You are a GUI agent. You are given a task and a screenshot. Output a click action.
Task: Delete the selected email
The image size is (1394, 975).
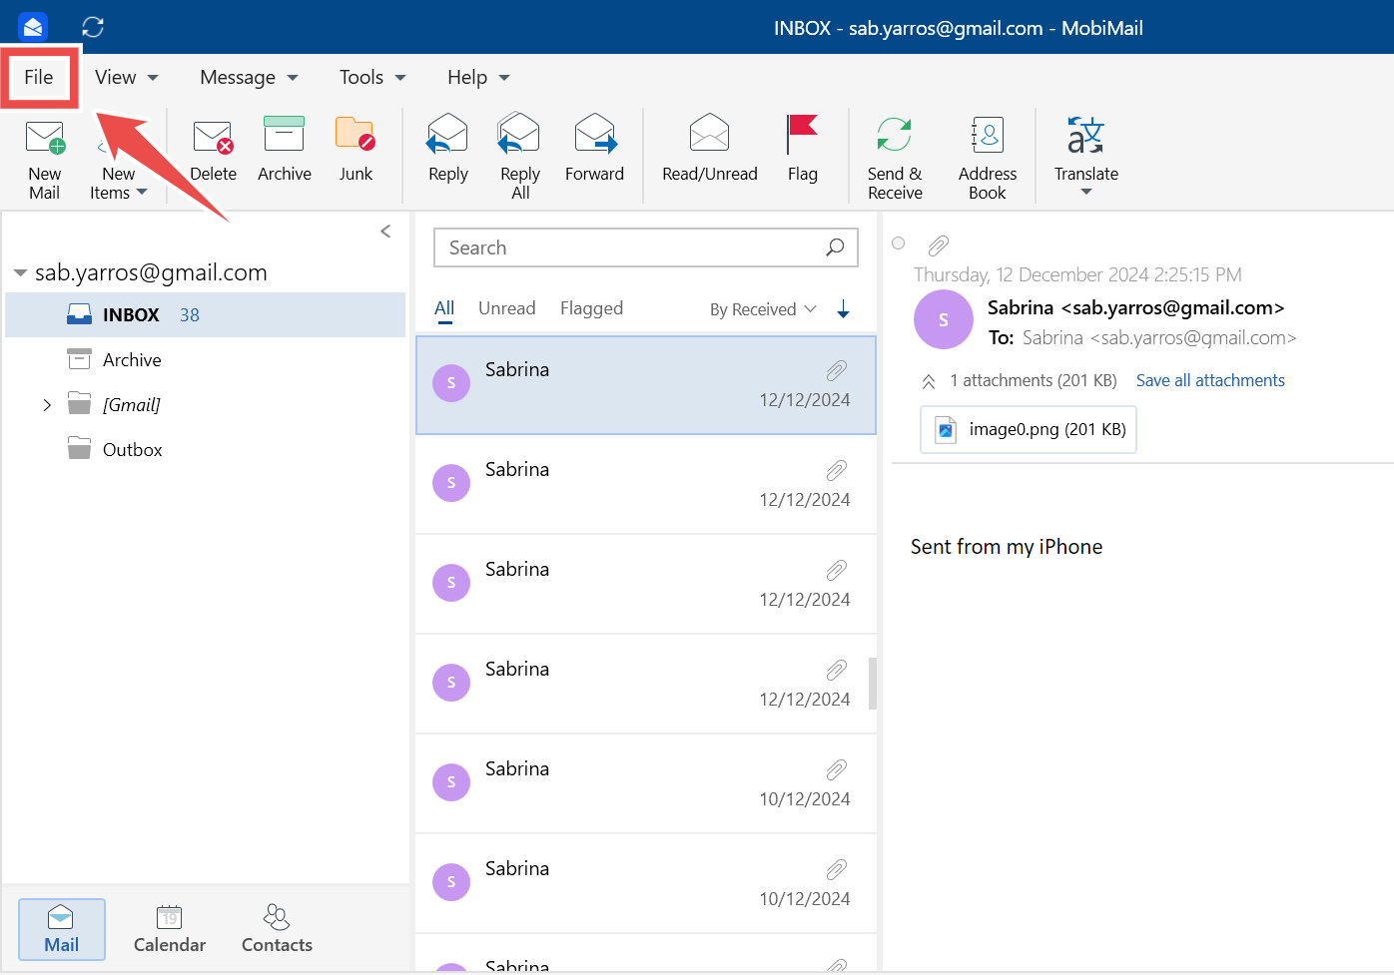[213, 150]
